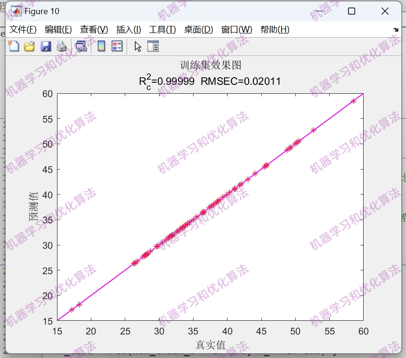This screenshot has width=406, height=358.
Task: Open the 插入(I) menu
Action: point(129,30)
